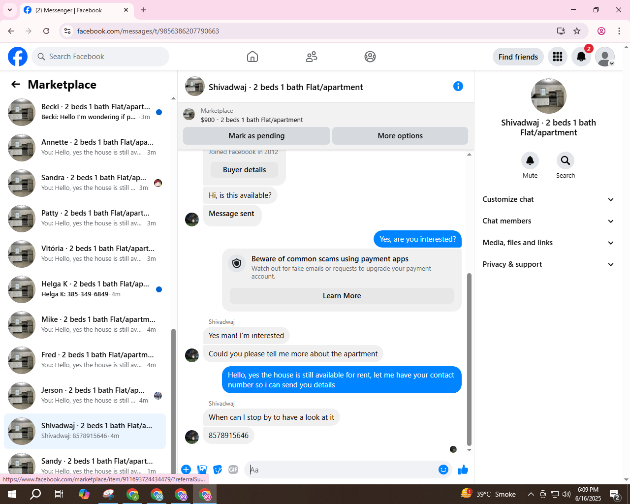Click the browser address bar URL

(x=148, y=31)
